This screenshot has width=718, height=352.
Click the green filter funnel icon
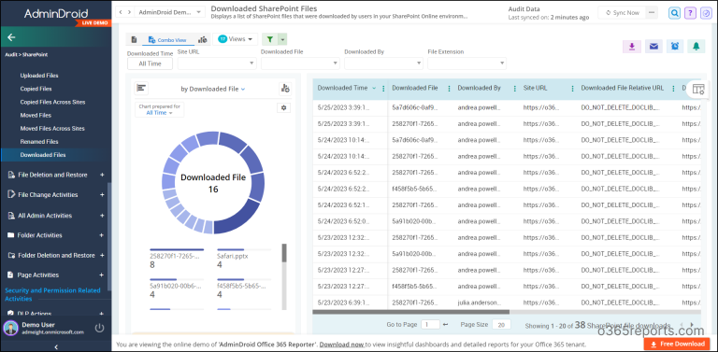(x=270, y=40)
